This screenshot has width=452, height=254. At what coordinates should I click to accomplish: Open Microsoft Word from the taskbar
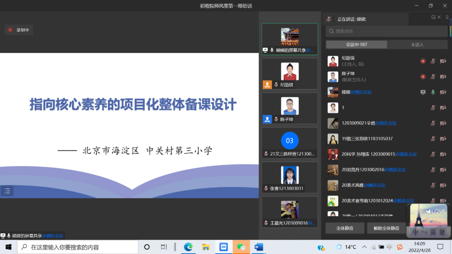[259, 247]
